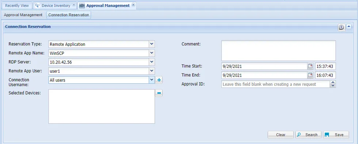Switch to the Recently View tab
Image resolution: width=358 pixels, height=144 pixels.
pyautogui.click(x=17, y=5)
